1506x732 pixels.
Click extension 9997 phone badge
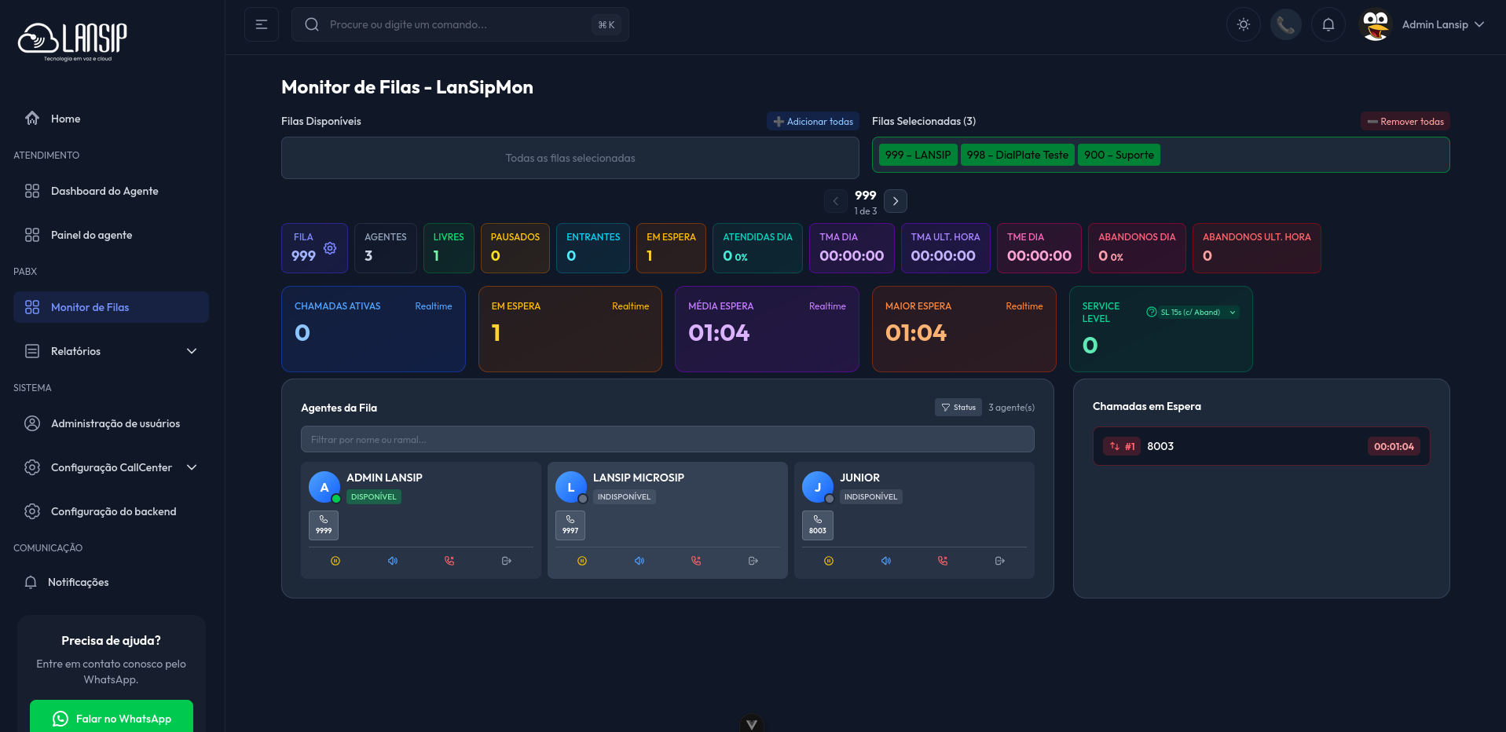click(570, 525)
